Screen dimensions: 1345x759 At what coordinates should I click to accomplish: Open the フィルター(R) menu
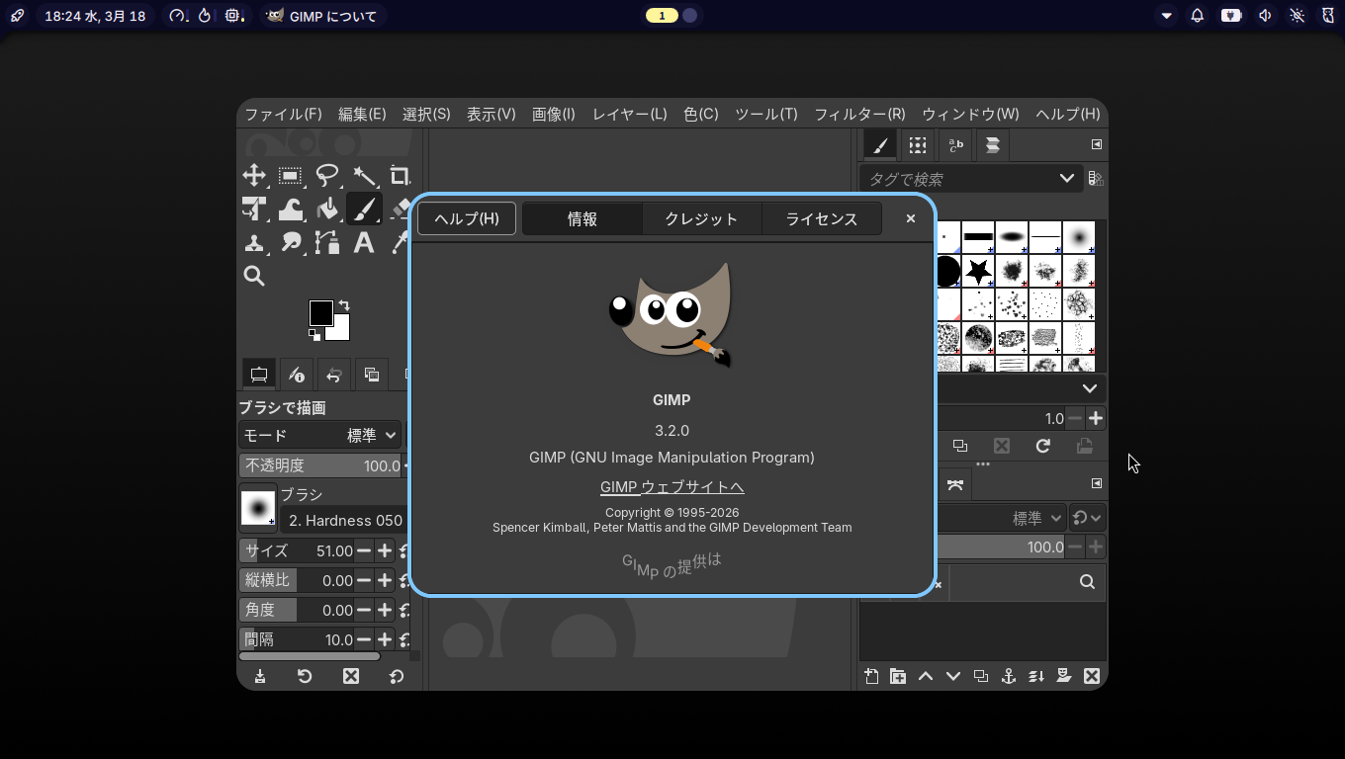(x=858, y=114)
